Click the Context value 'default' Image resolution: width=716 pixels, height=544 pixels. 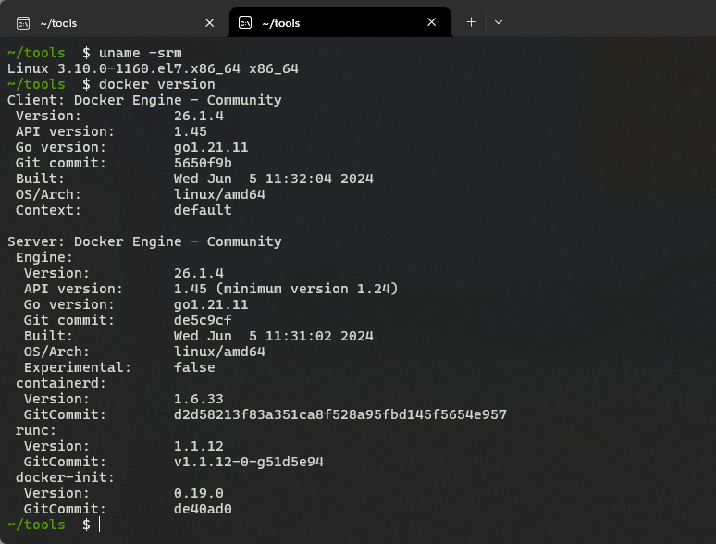[203, 210]
